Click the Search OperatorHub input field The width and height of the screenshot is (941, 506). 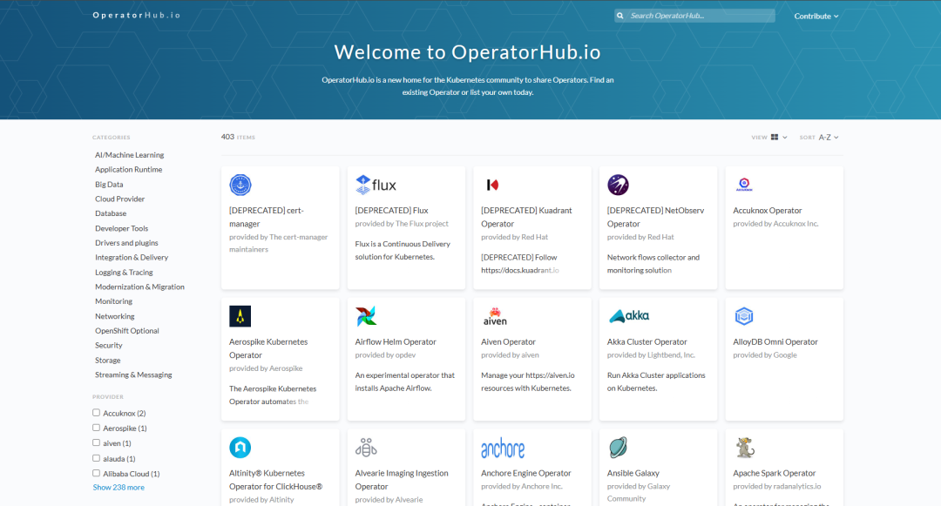[694, 16]
